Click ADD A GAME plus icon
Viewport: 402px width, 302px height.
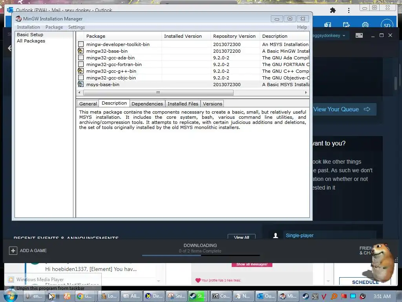[13, 250]
